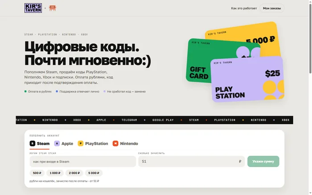Focus the Steam login input field
312x195 pixels.
click(x=83, y=162)
